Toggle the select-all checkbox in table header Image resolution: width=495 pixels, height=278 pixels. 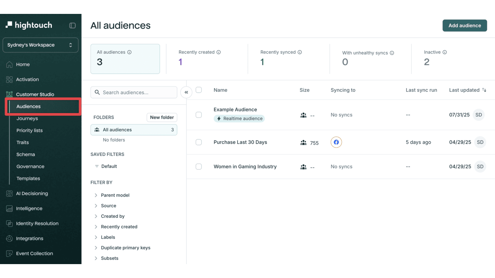[x=199, y=90]
